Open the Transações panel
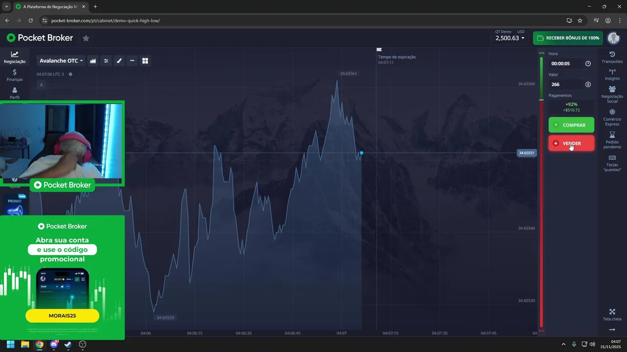627x352 pixels. [612, 57]
